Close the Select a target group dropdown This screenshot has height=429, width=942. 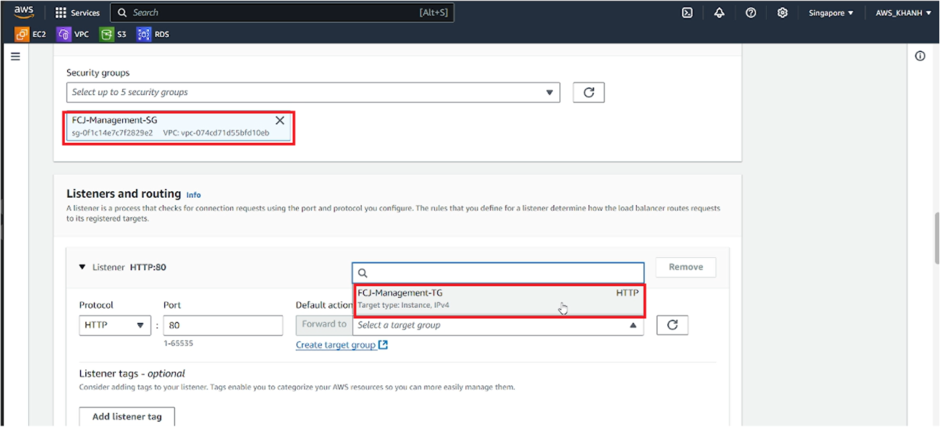(498, 325)
